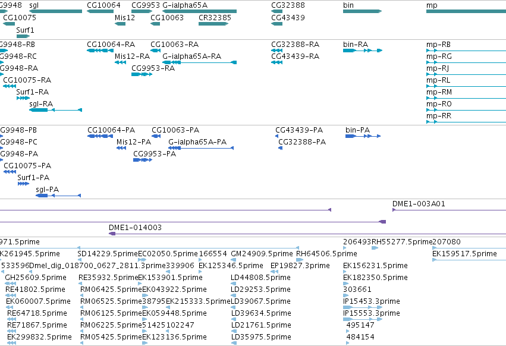This screenshot has width=506, height=346.
Task: Select the sgl-RA transcript label
Action: [41, 104]
